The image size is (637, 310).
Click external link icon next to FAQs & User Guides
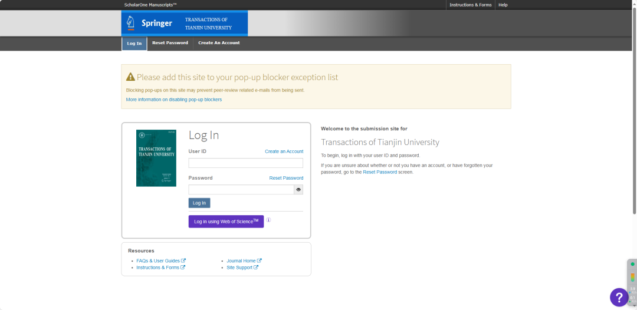tap(183, 260)
